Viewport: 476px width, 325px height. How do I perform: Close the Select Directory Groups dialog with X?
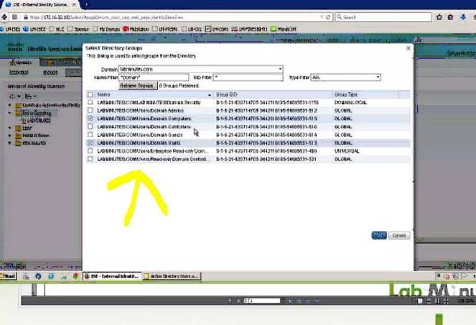pyautogui.click(x=409, y=48)
